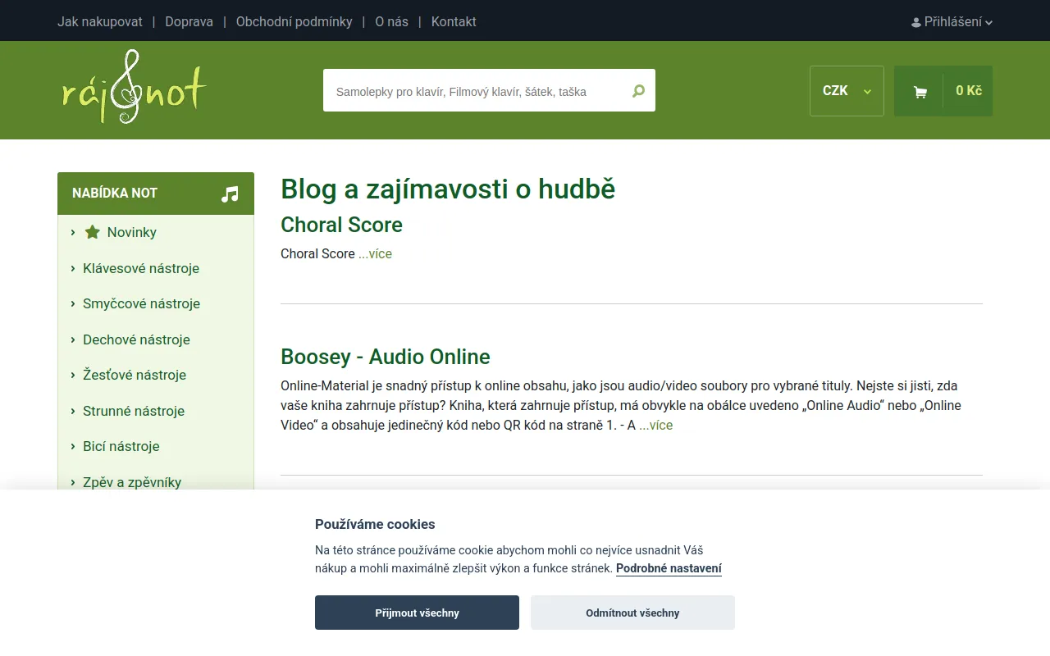
Task: Open Boosey - Audio Online article heading
Action: [386, 357]
